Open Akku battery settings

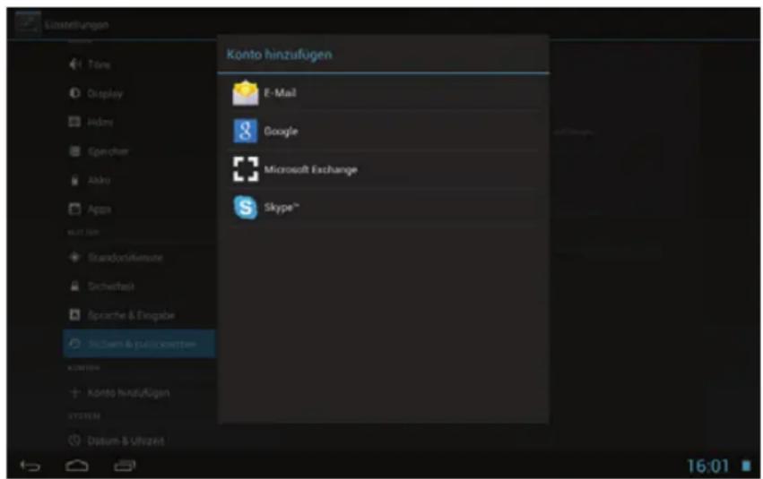point(139,180)
